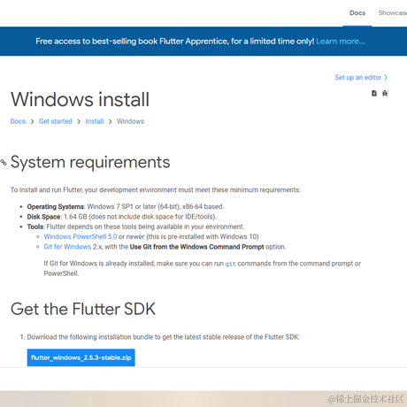The height and width of the screenshot is (407, 407).
Task: Open Windows PowerShell 5.0 link
Action: [x=81, y=237]
